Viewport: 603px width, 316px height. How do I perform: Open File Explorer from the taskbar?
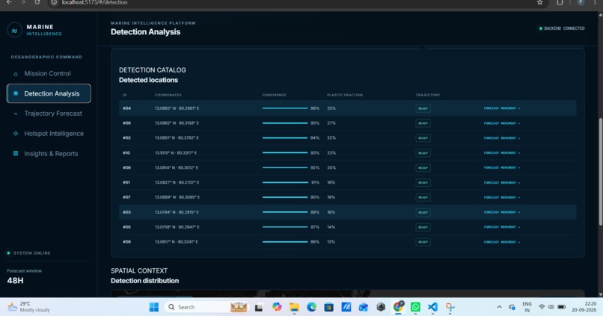294,307
